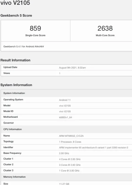Click the 859 single-core score value
132x185 pixels.
pyautogui.click(x=35, y=28)
